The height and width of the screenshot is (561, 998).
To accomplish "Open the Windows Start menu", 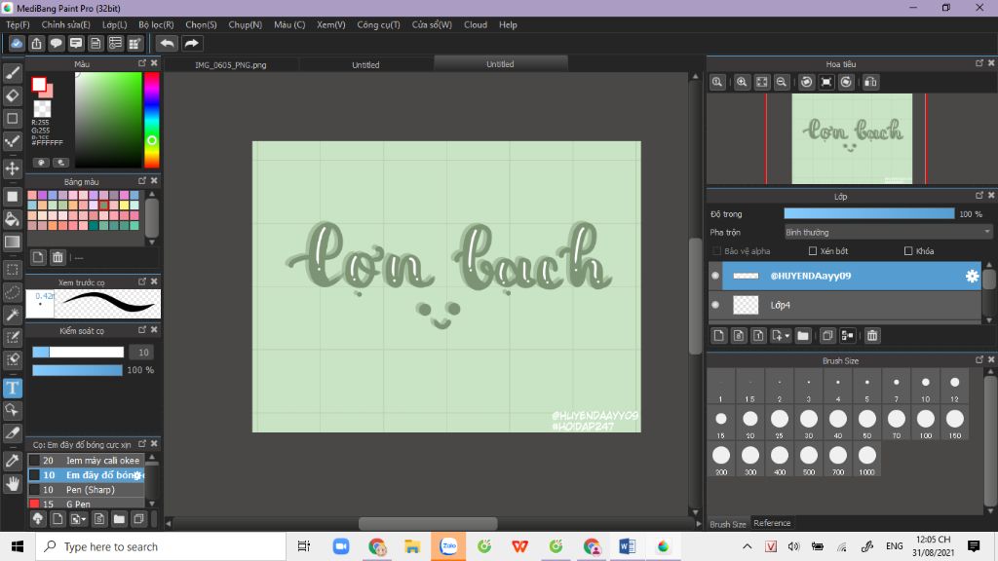I will point(18,546).
